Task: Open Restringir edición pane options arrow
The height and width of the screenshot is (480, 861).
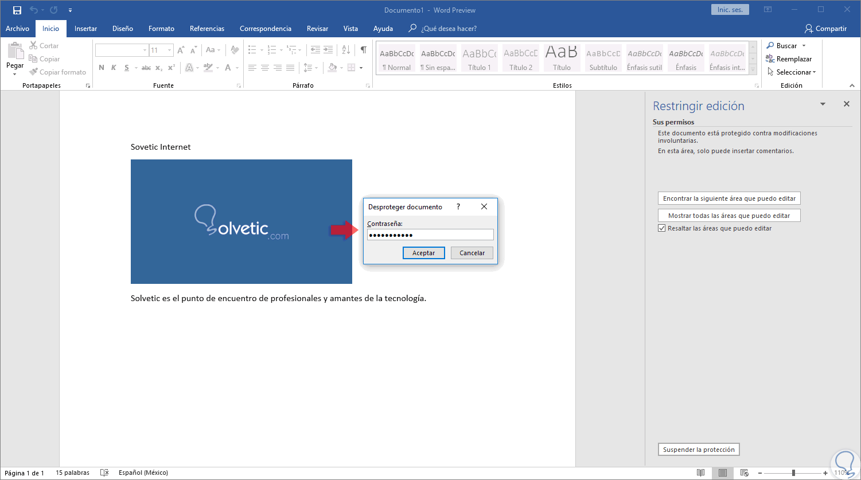Action: tap(823, 104)
